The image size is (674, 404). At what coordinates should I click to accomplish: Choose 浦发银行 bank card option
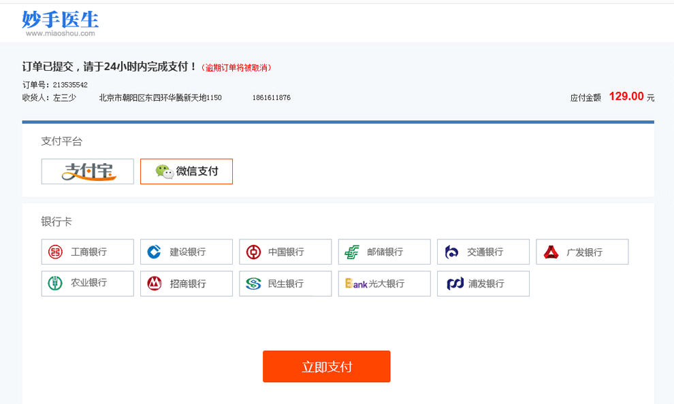tap(483, 284)
